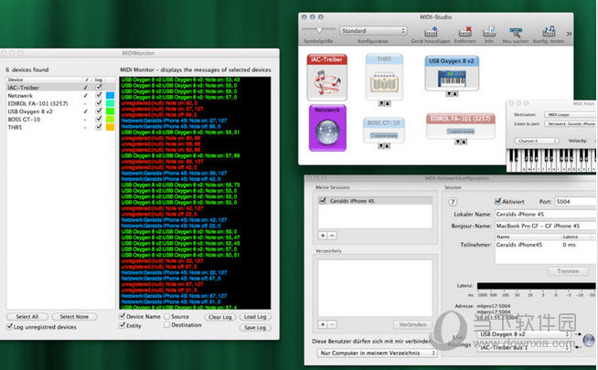Click the network globe icon beside Live-Routings
598x370 pixels.
pyautogui.click(x=589, y=340)
